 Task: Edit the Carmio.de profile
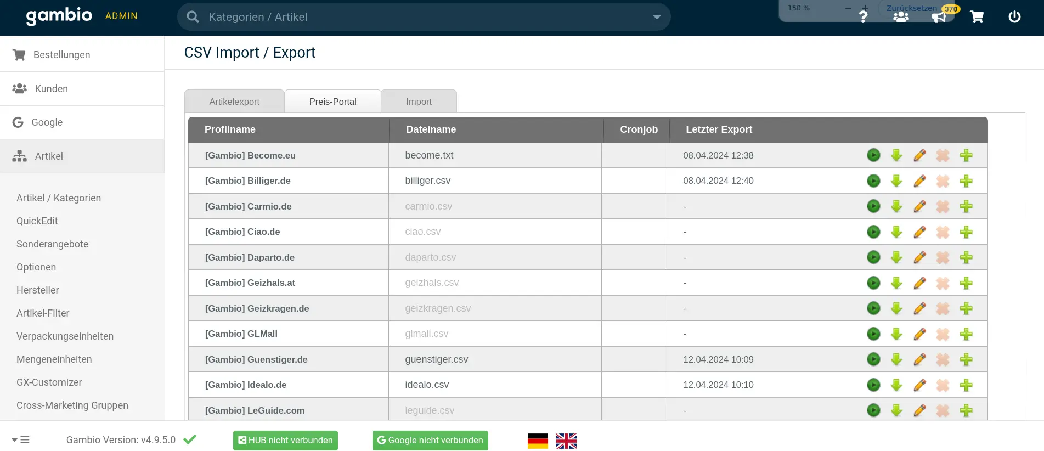tap(919, 206)
